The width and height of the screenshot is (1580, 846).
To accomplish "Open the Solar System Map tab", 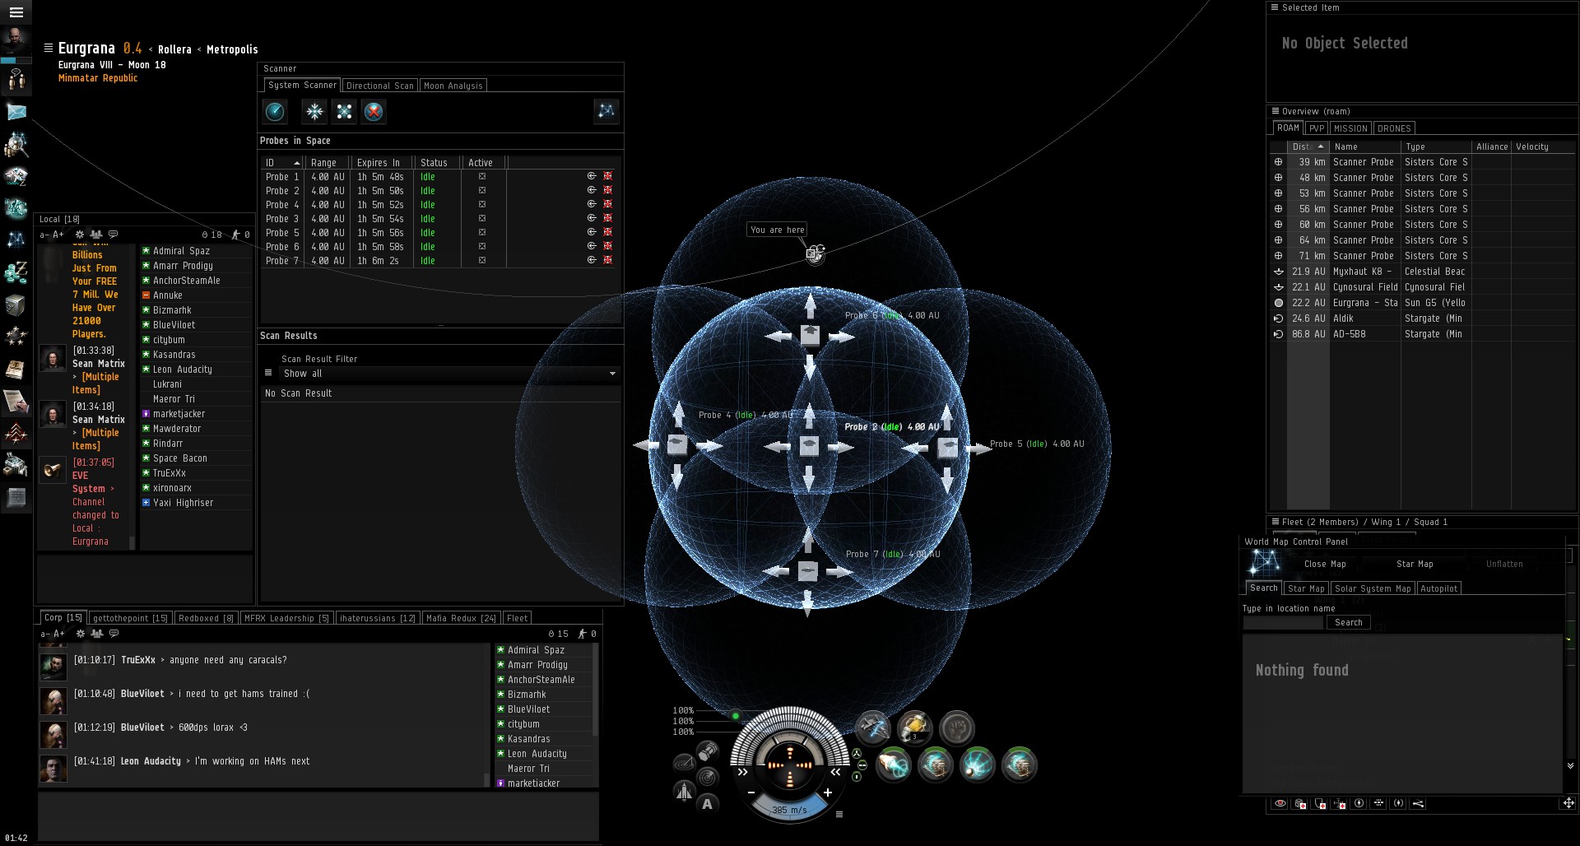I will pos(1373,588).
